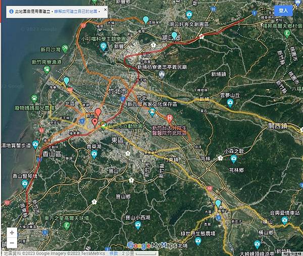
Task: Click the Google My Maps logo
Action: point(152,245)
